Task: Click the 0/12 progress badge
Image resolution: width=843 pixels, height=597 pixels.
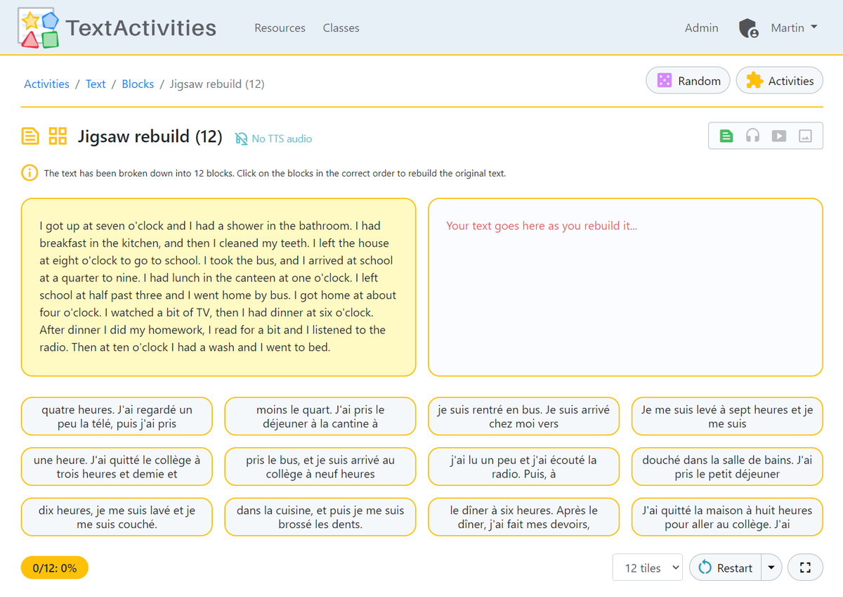Action: [x=54, y=567]
